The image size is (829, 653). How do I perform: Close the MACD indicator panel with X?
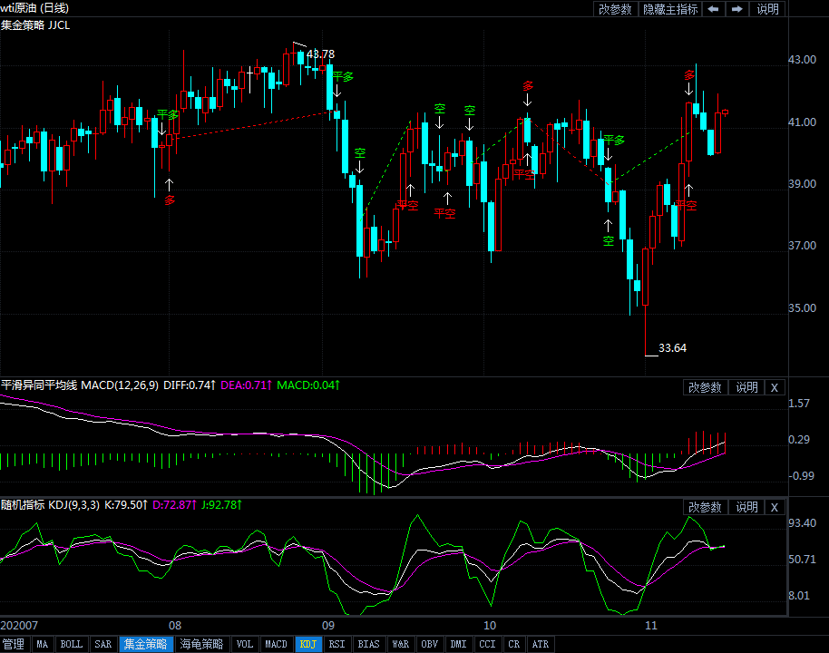coord(774,387)
